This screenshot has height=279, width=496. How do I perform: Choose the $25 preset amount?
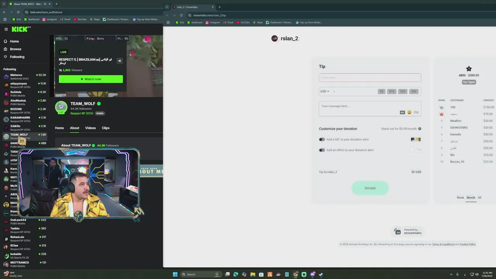point(403,91)
